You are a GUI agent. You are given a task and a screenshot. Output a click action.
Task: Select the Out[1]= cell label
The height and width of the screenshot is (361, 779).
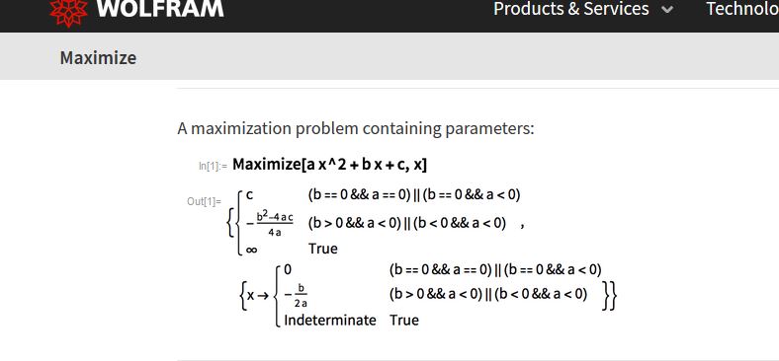click(204, 201)
